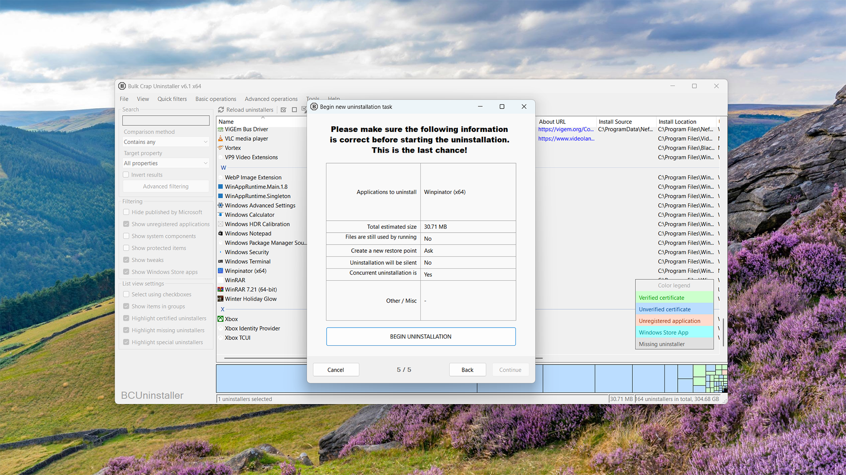
Task: Toggle Highlight certified uninstallers
Action: tap(126, 318)
